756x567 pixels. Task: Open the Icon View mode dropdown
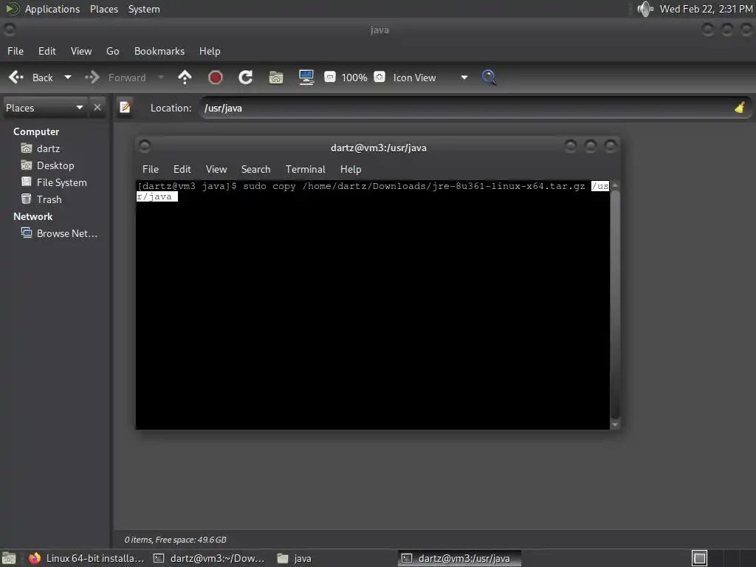coord(430,78)
